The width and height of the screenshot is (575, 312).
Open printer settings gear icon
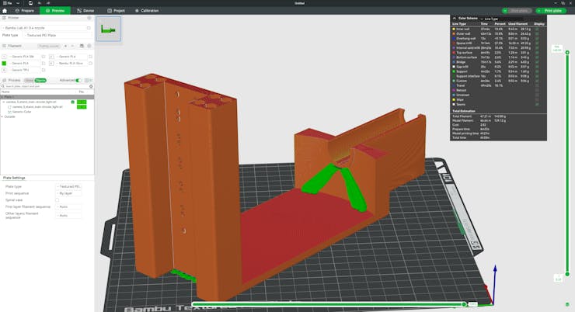[x=90, y=17]
